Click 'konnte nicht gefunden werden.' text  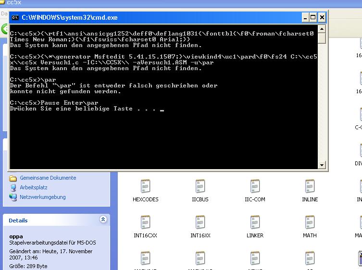coord(65,91)
